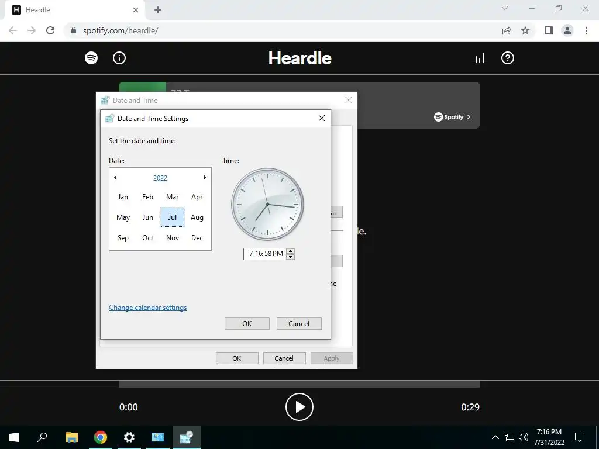
Task: Open the Heardle info circle icon
Action: 119,58
